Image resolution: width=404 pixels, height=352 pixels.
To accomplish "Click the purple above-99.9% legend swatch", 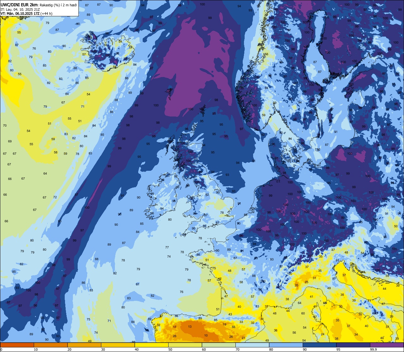I will coord(387,345).
